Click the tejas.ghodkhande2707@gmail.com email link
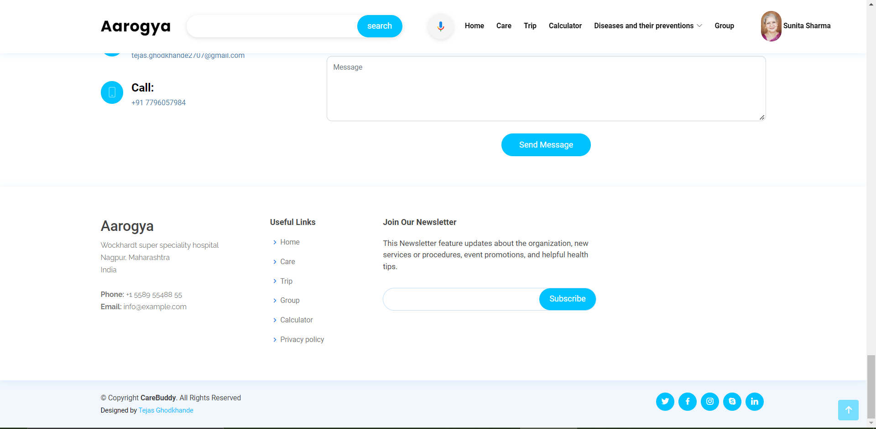The image size is (876, 429). (188, 55)
